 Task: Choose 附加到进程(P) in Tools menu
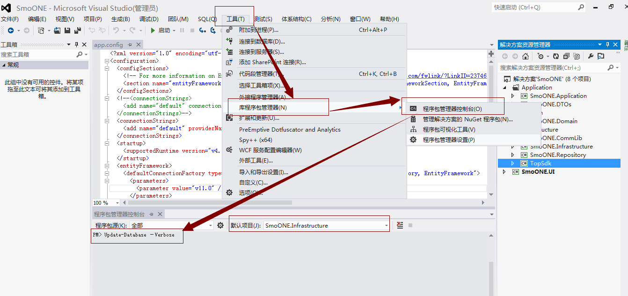click(314, 30)
